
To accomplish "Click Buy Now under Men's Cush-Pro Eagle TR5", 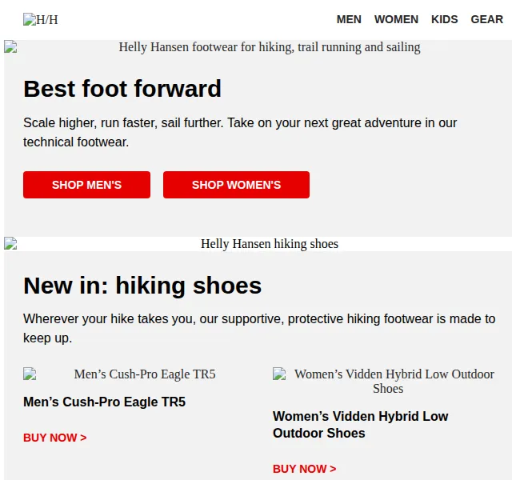I will (55, 438).
